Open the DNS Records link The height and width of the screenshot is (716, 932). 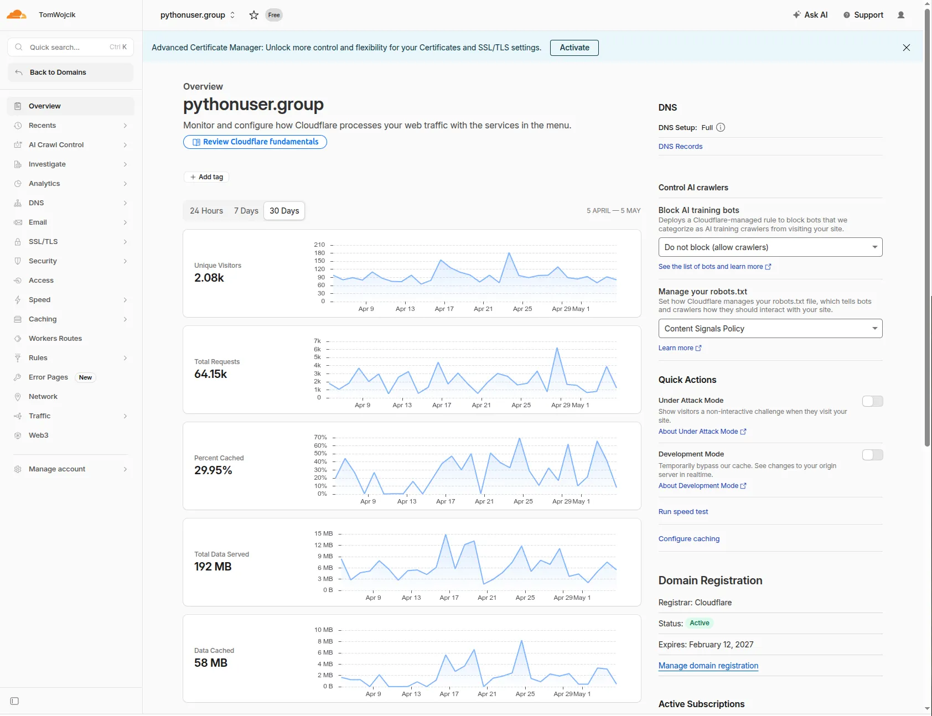[x=680, y=147]
